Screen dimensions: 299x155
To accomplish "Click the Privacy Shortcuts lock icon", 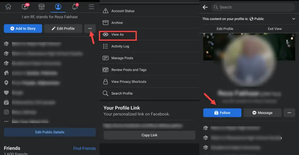I will coord(105,82).
